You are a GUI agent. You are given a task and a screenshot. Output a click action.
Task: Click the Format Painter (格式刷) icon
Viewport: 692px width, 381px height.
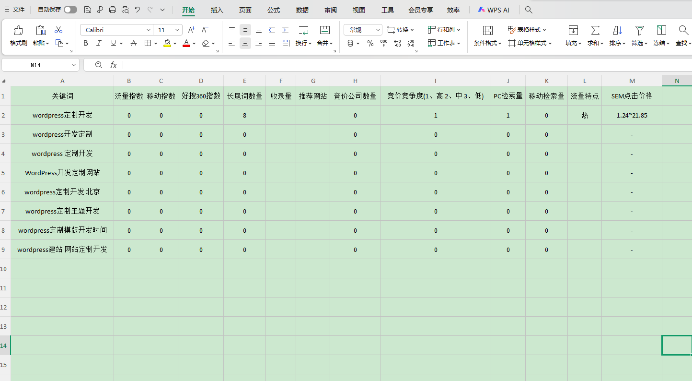18,31
